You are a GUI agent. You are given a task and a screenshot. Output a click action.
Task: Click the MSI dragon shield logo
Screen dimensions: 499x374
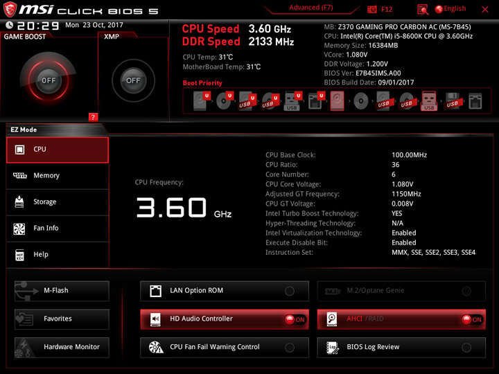click(9, 9)
